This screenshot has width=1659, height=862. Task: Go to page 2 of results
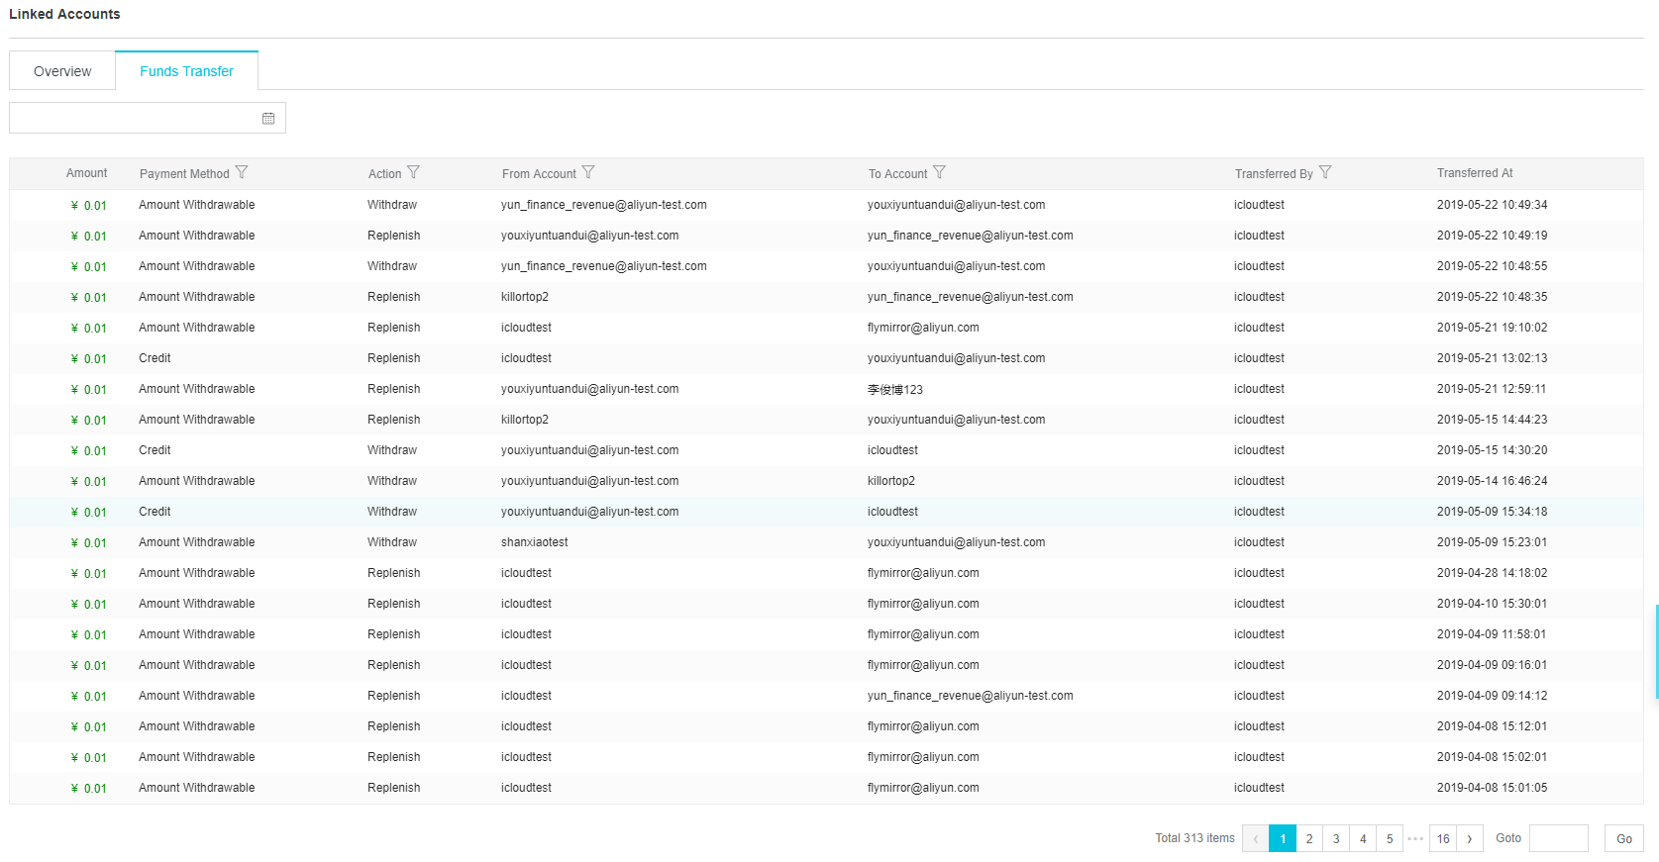point(1309,838)
